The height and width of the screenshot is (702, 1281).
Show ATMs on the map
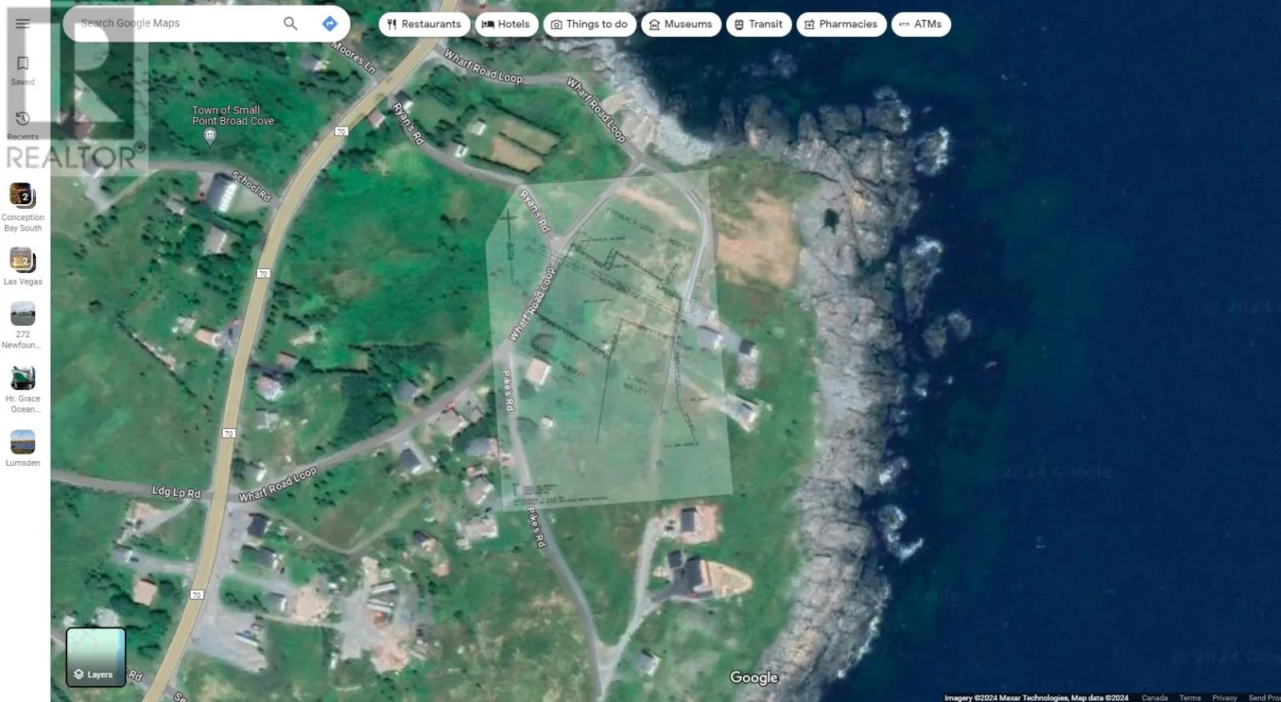pos(921,24)
